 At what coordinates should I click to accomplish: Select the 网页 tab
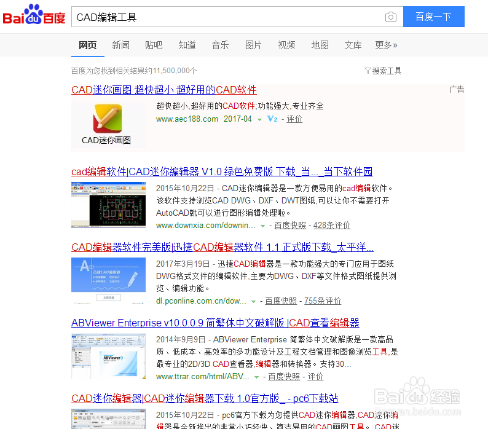click(x=87, y=45)
